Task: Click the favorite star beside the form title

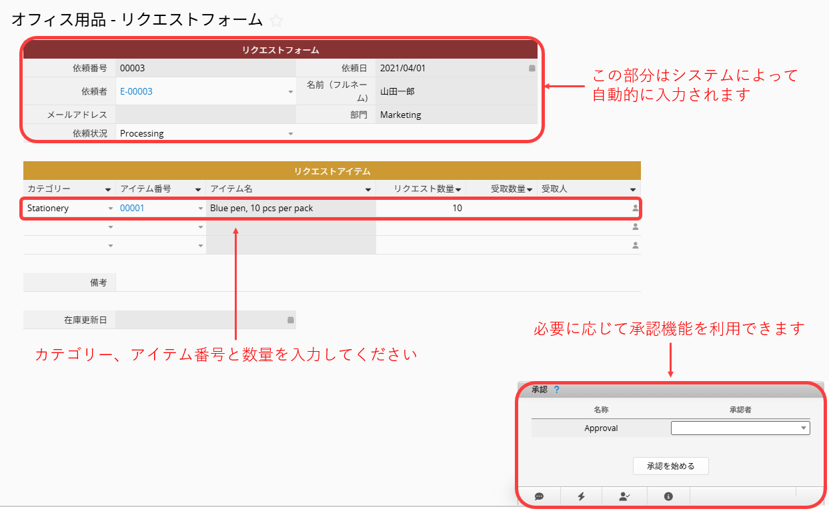Action: 276,21
